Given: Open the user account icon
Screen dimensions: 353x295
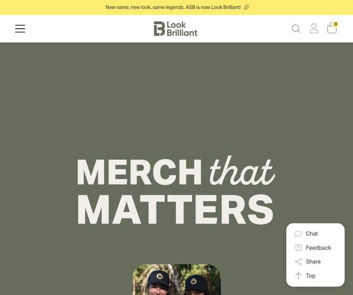Looking at the screenshot, I should pos(314,29).
